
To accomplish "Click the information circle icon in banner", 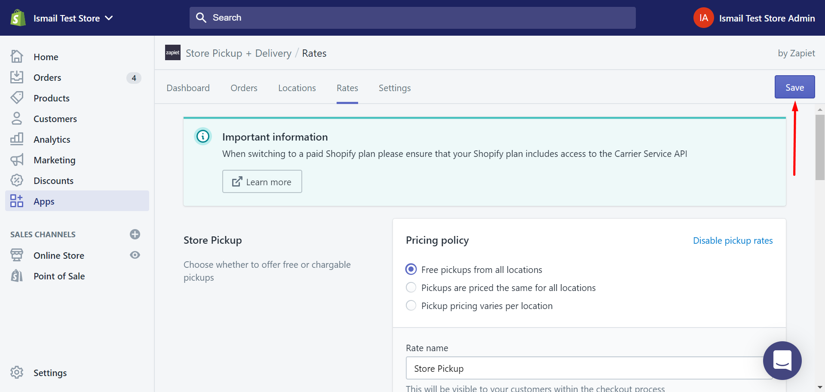I will pos(203,137).
